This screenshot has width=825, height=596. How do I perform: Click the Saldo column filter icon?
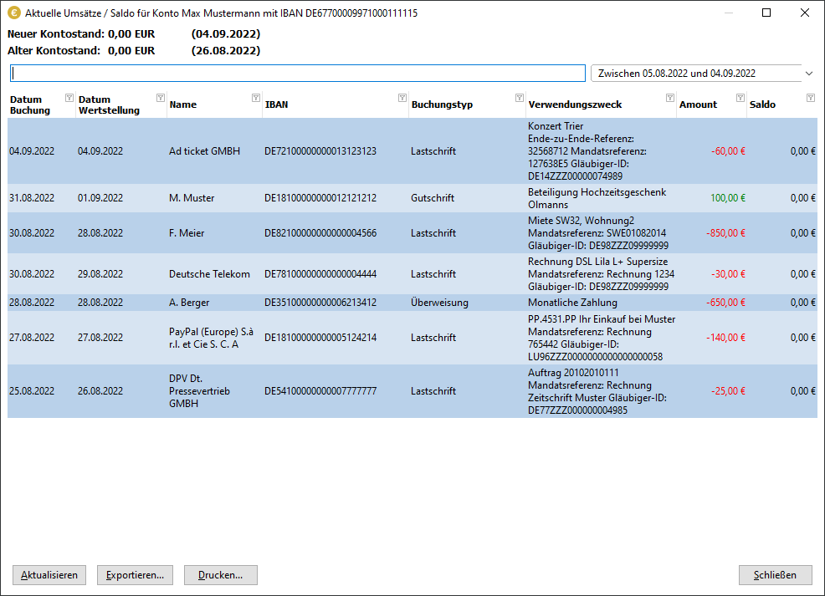click(810, 98)
